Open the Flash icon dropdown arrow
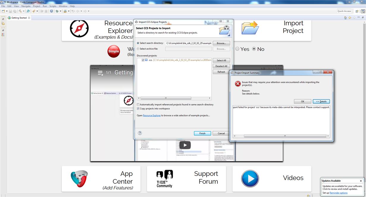This screenshot has width=366, height=197. pos(69,11)
